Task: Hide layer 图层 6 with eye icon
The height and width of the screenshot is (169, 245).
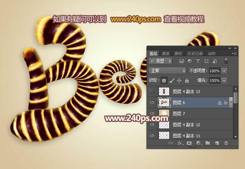Action: 152,102
